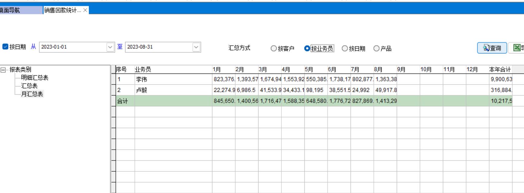Select the 按客户 radio option

[x=274, y=49]
